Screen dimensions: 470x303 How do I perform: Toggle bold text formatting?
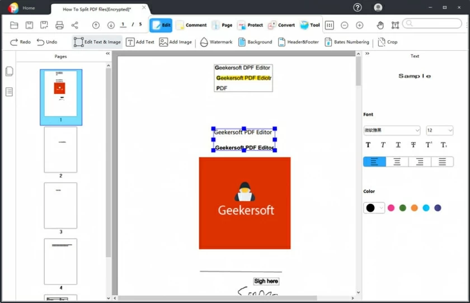click(x=368, y=145)
